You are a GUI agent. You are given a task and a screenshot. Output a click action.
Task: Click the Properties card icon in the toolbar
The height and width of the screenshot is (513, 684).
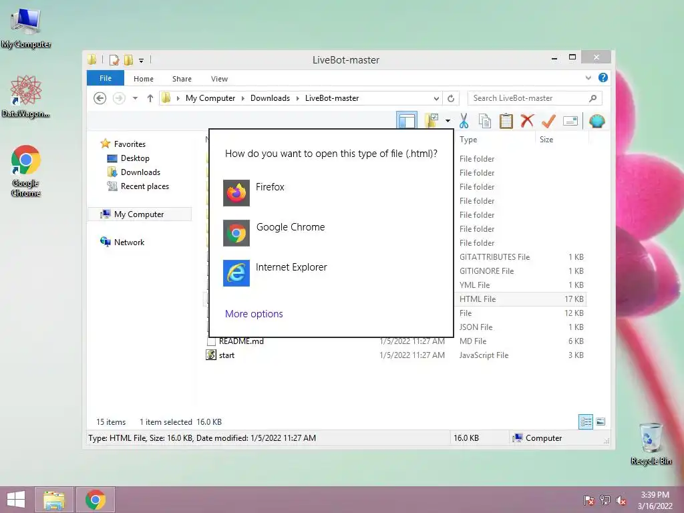(570, 121)
